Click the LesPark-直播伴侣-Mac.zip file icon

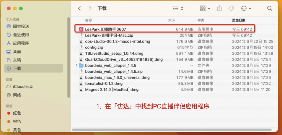(81, 35)
